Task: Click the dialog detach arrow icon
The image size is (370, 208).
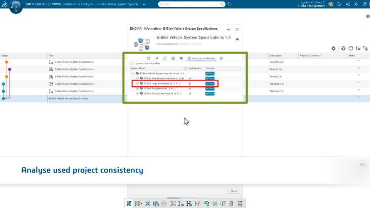Action: (x=229, y=29)
